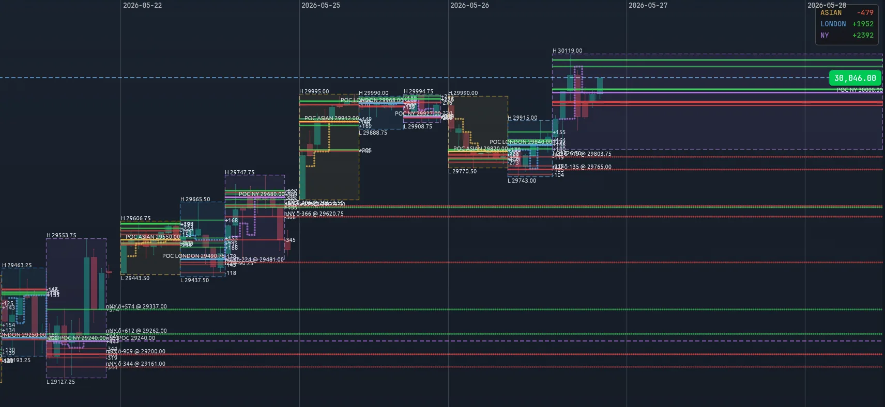Select the ASIAN -479 legend row
The width and height of the screenshot is (885, 407).
pos(847,12)
